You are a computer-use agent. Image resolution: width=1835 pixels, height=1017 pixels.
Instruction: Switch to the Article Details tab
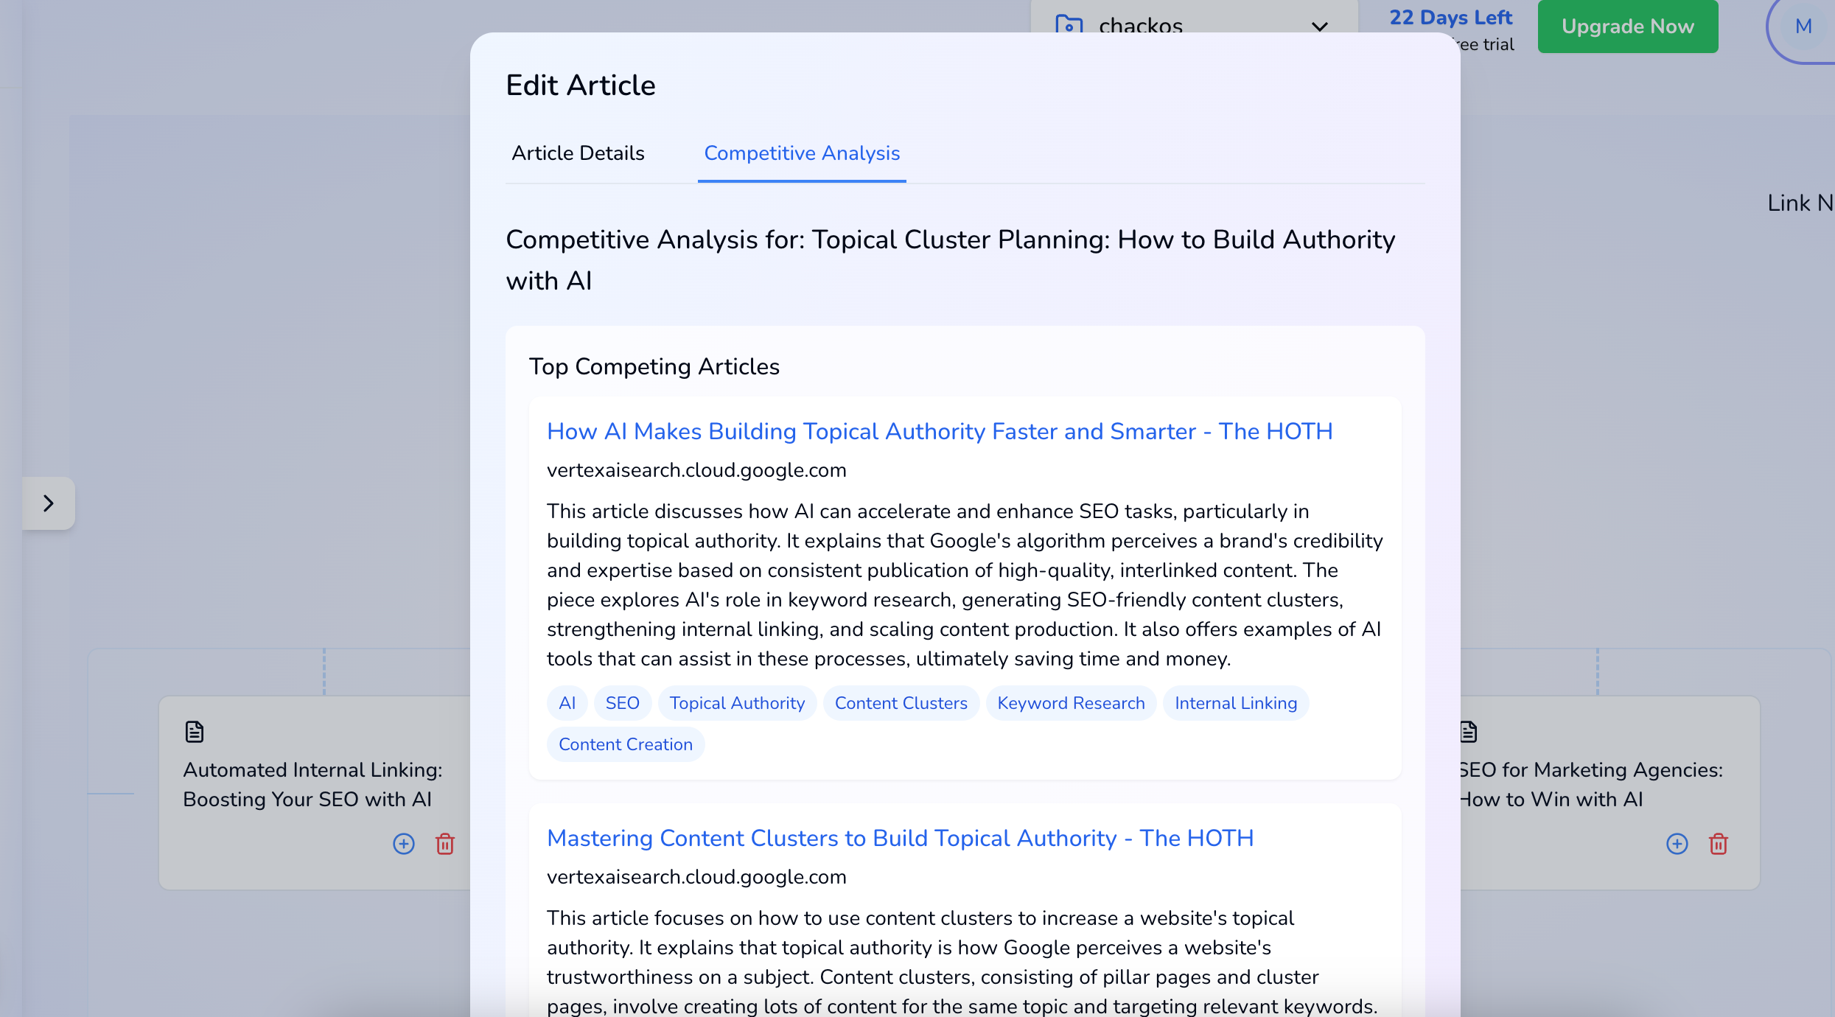(578, 153)
